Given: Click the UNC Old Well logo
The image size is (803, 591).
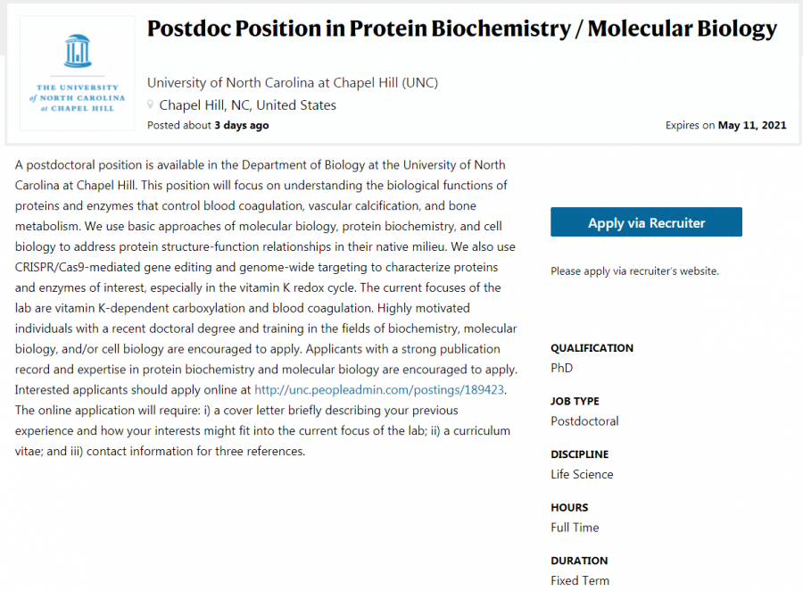Looking at the screenshot, I should click(78, 72).
